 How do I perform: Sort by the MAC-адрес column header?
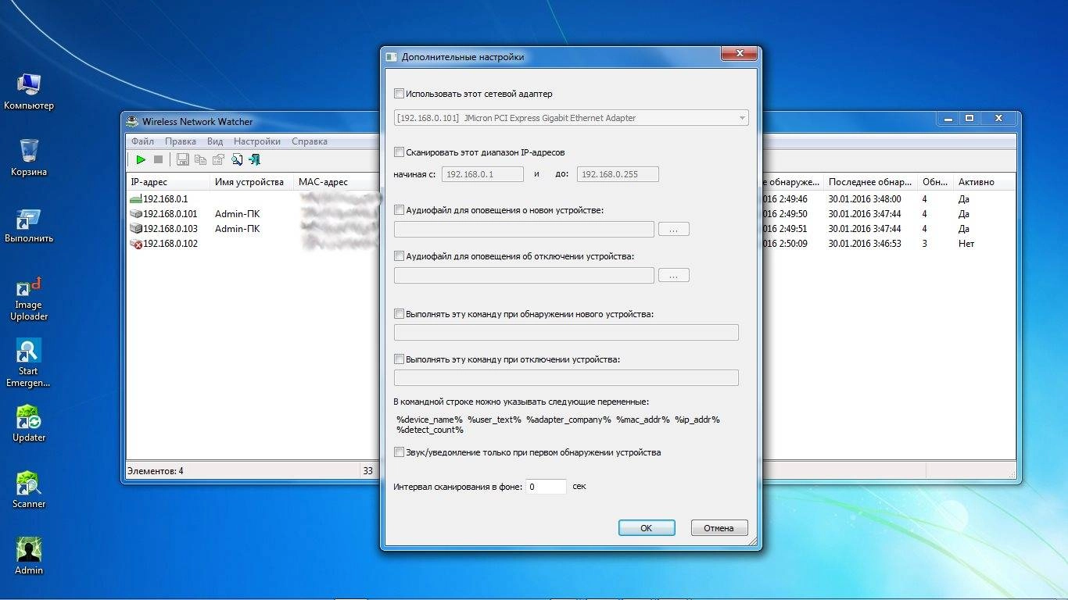click(336, 182)
